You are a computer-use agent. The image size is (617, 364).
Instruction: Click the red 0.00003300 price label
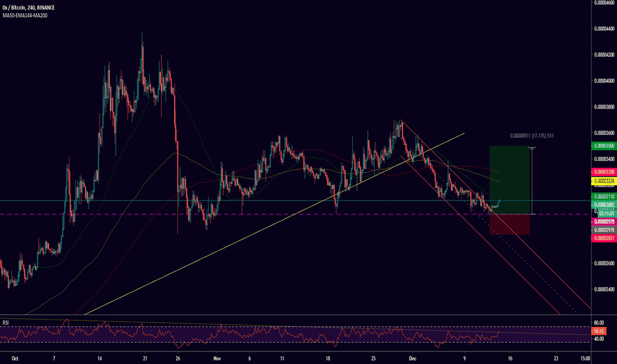pyautogui.click(x=603, y=172)
